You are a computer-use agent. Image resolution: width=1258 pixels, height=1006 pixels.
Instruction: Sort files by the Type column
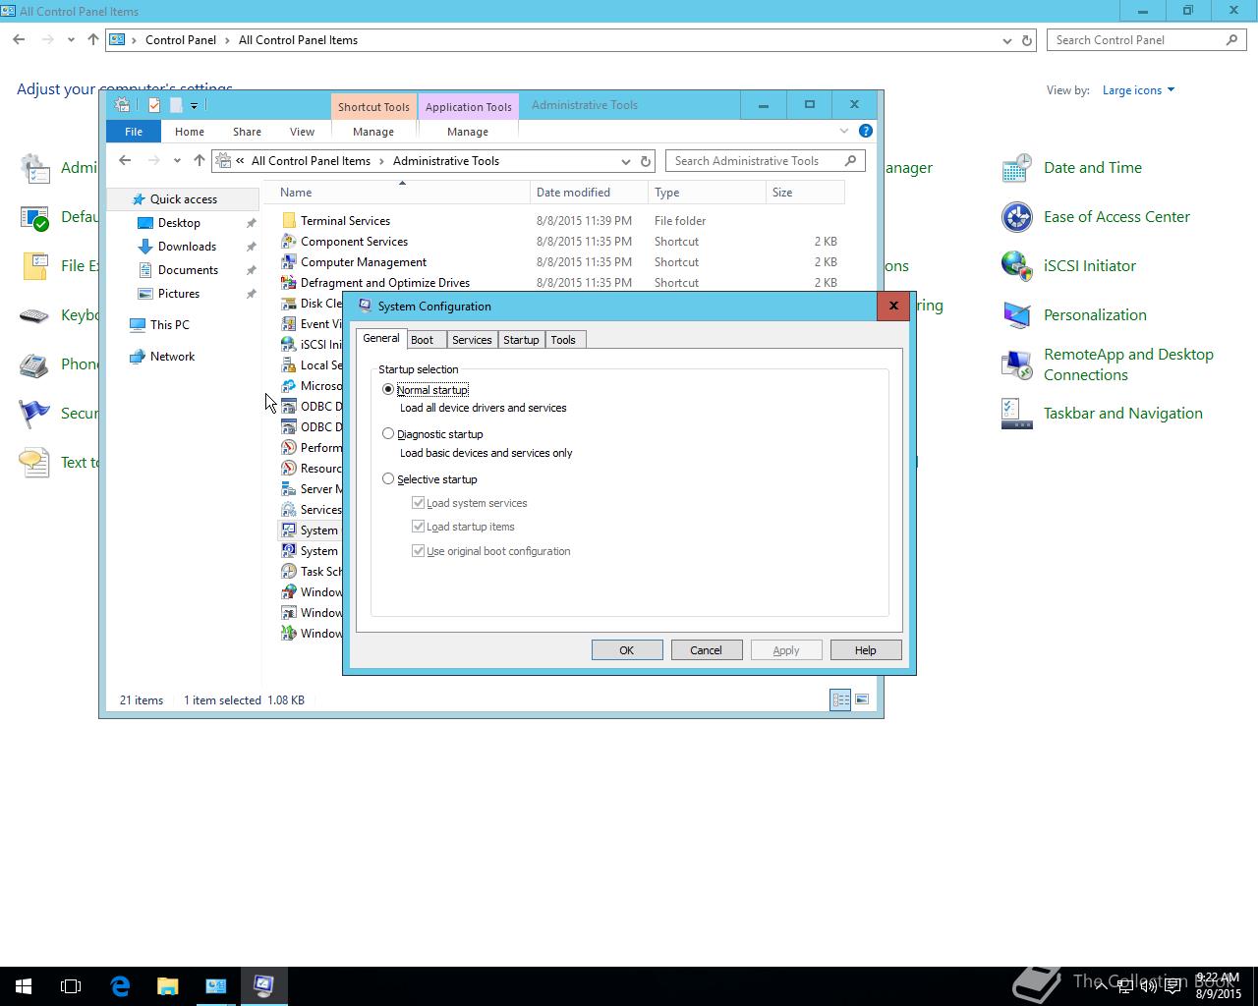tap(707, 193)
